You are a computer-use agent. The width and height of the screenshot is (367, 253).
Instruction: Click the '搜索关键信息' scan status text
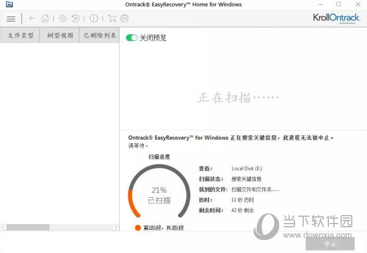247,179
